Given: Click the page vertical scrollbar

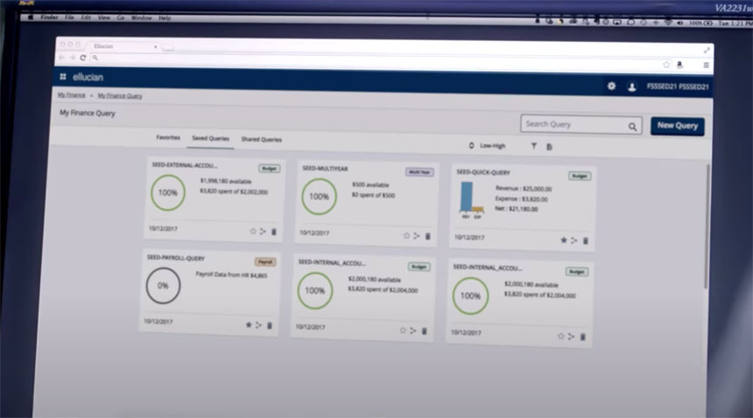Looking at the screenshot, I should tap(706, 227).
